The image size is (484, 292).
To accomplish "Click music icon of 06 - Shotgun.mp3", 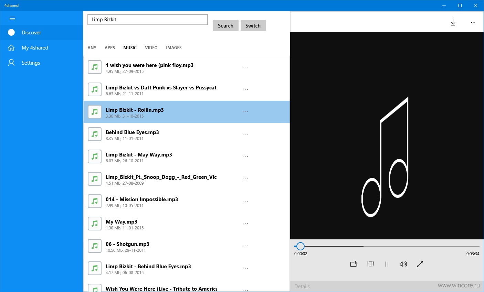I will click(x=95, y=246).
